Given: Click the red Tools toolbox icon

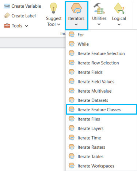Looking at the screenshot, I should (x=7, y=26).
